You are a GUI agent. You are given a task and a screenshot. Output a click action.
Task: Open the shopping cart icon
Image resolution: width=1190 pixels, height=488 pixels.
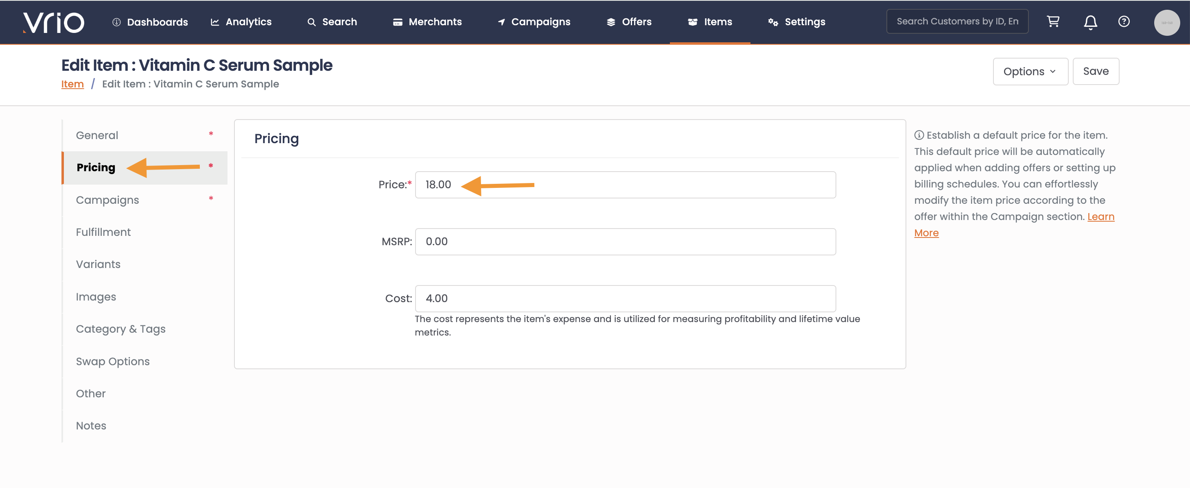(1053, 22)
